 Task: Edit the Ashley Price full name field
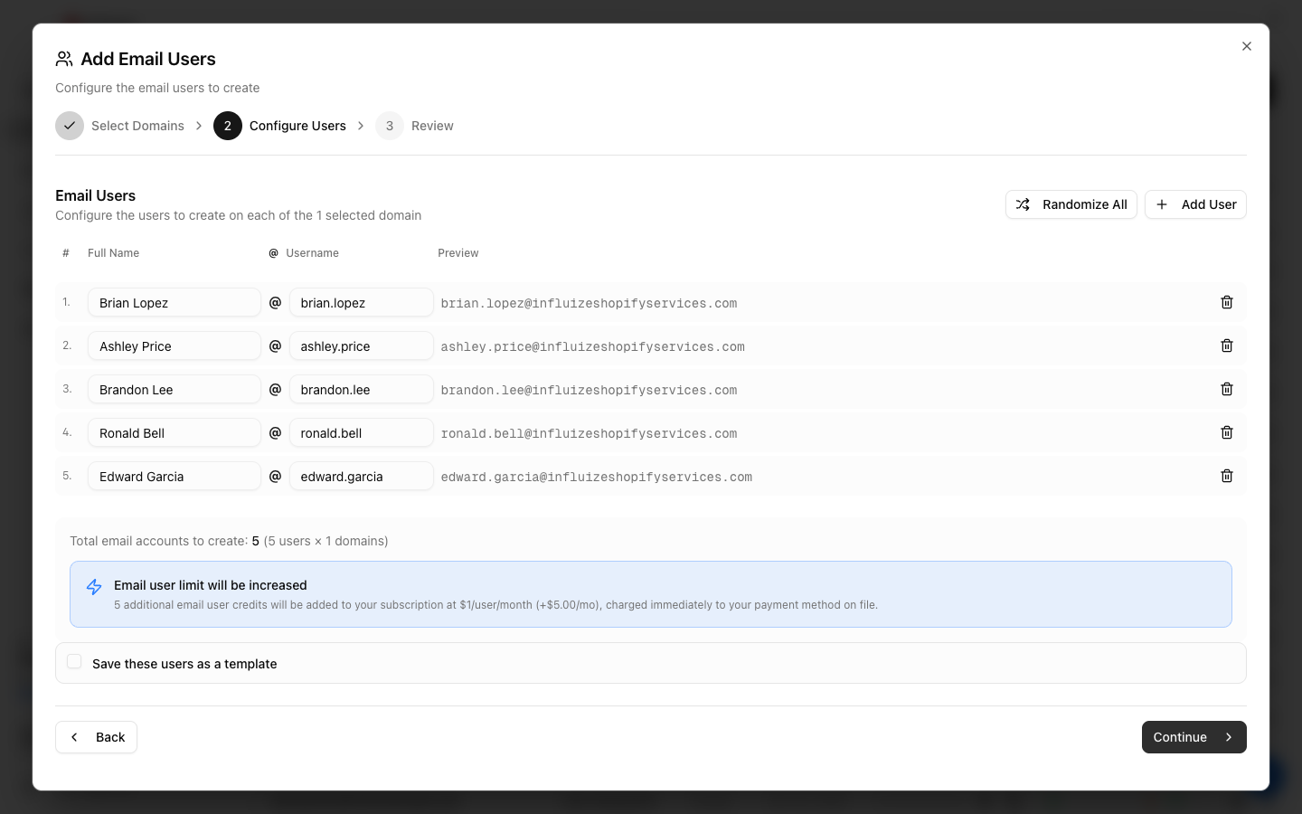[x=175, y=345]
